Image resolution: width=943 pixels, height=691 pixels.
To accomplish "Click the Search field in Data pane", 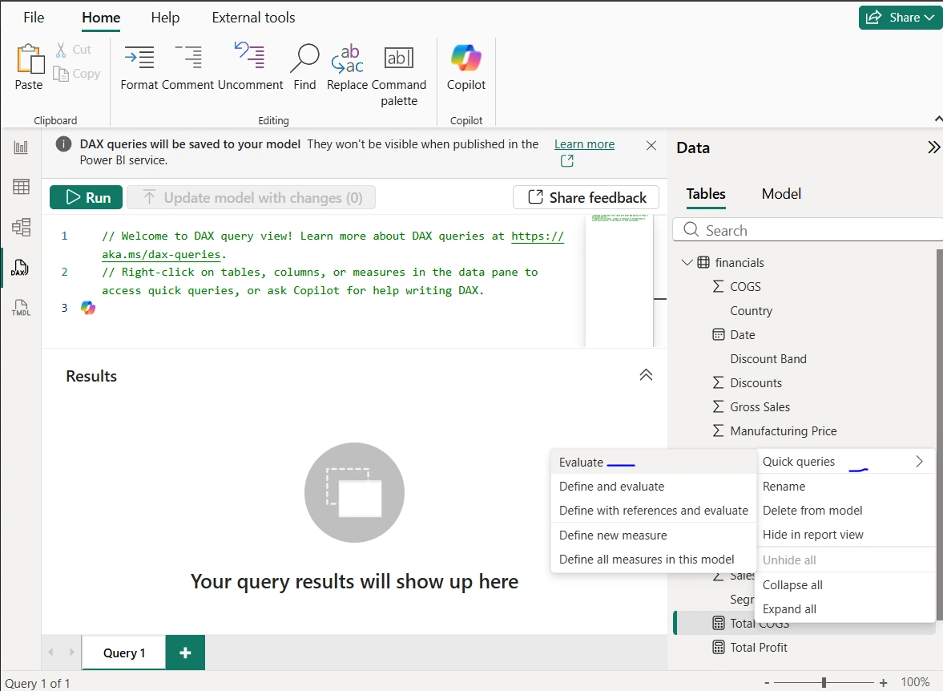I will coord(808,230).
